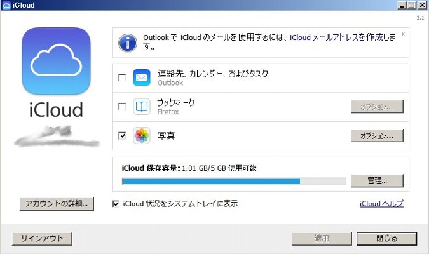Click the 適用 button
The image size is (429, 254).
pyautogui.click(x=322, y=239)
